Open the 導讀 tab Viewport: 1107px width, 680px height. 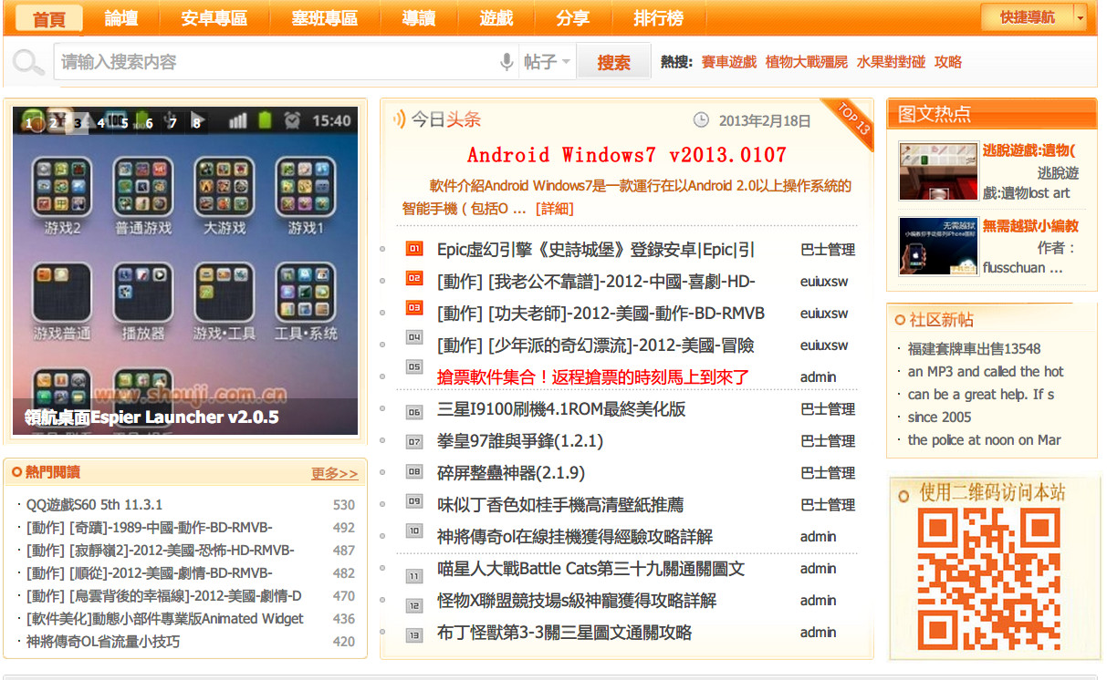click(419, 18)
